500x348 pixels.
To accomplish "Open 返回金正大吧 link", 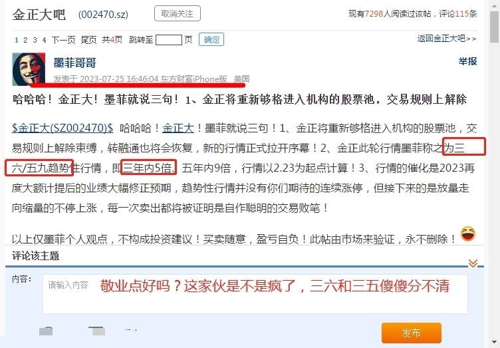I will pos(447,39).
